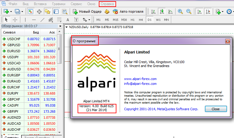
Task: Open the Справка menu
Action: [107, 4]
